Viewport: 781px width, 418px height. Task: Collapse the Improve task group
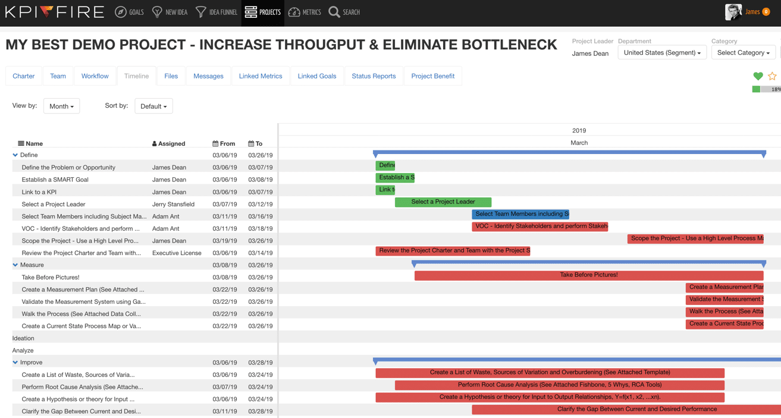(15, 362)
